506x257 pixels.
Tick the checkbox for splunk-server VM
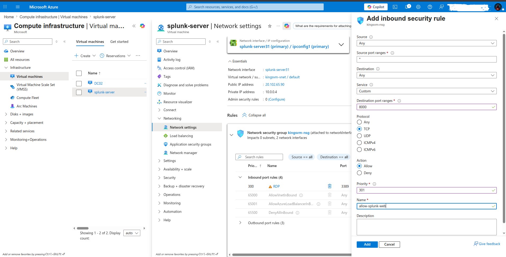(79, 92)
